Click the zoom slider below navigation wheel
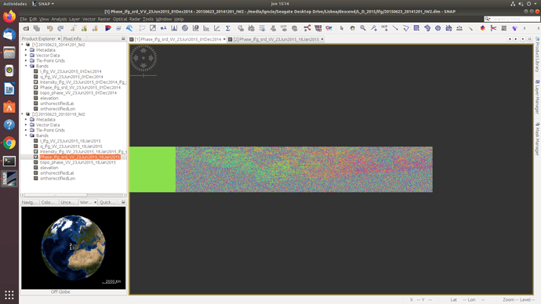 [143, 75]
